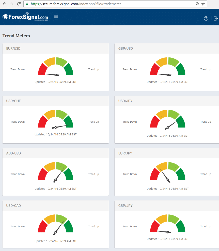The image size is (219, 251).
Task: Click the AUD/USD trend gauge
Action: pyautogui.click(x=56, y=172)
